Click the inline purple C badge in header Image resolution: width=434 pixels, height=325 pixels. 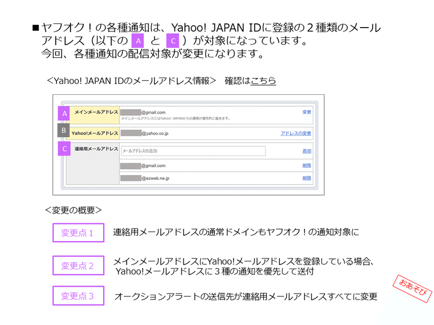click(x=173, y=41)
